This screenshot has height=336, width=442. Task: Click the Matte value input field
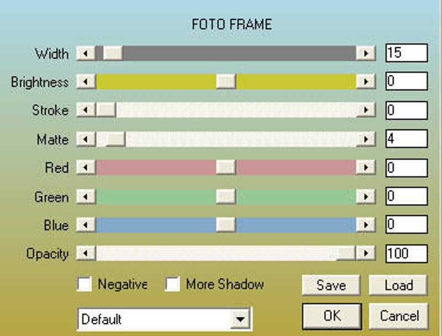(407, 139)
